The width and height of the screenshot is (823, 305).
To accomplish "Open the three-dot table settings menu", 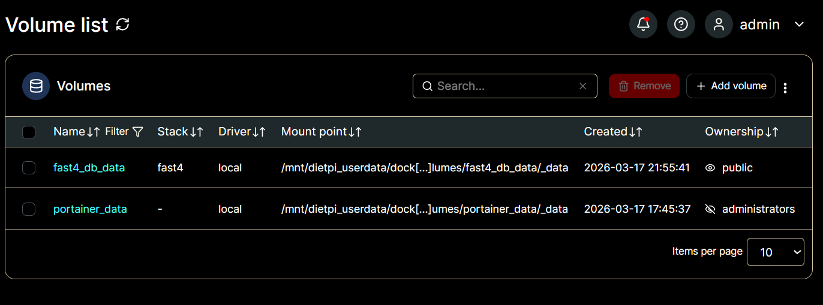I will [785, 87].
